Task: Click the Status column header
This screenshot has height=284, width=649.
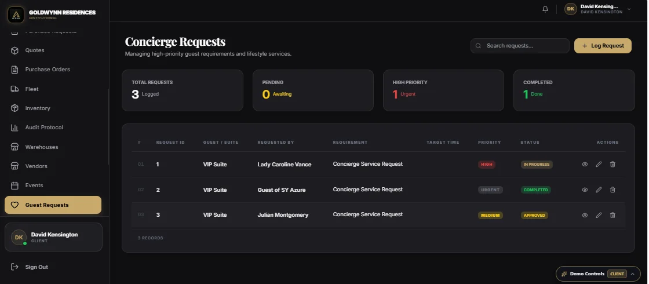Action: click(530, 143)
